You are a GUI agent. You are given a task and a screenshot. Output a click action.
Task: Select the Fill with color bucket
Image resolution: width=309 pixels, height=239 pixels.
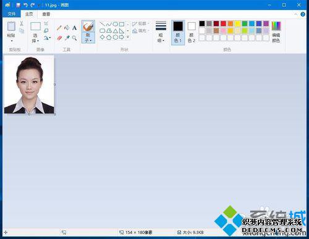(x=67, y=28)
